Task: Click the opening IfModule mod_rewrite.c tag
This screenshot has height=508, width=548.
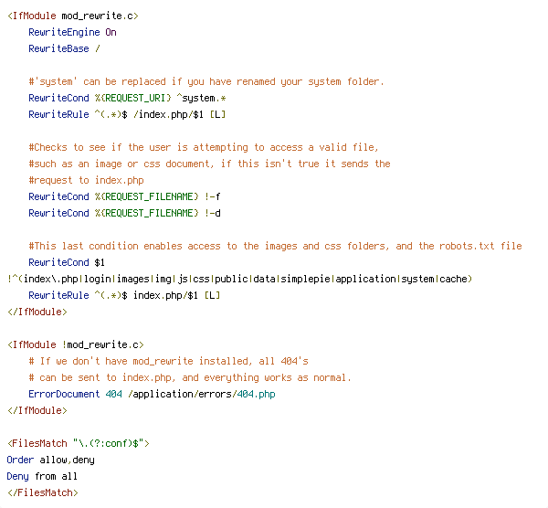Action: [73, 16]
